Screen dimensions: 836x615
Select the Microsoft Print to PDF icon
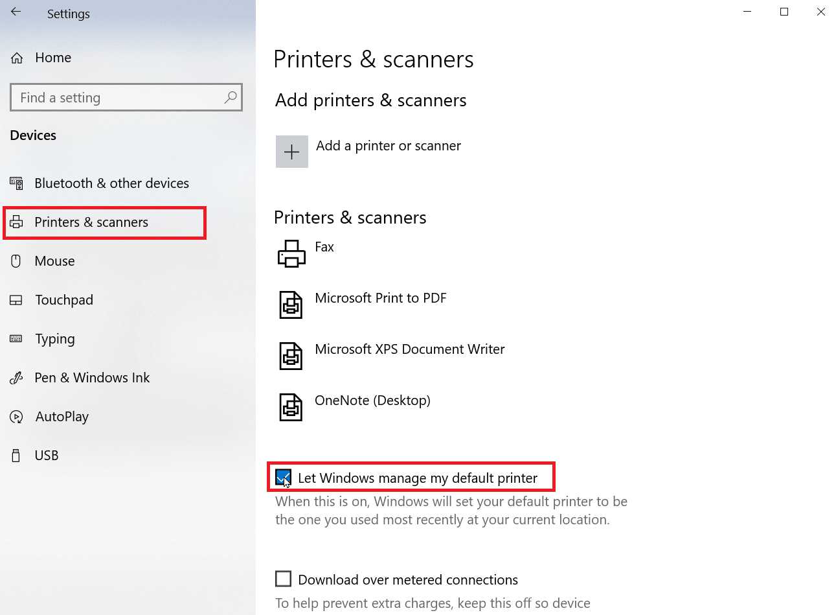[291, 305]
